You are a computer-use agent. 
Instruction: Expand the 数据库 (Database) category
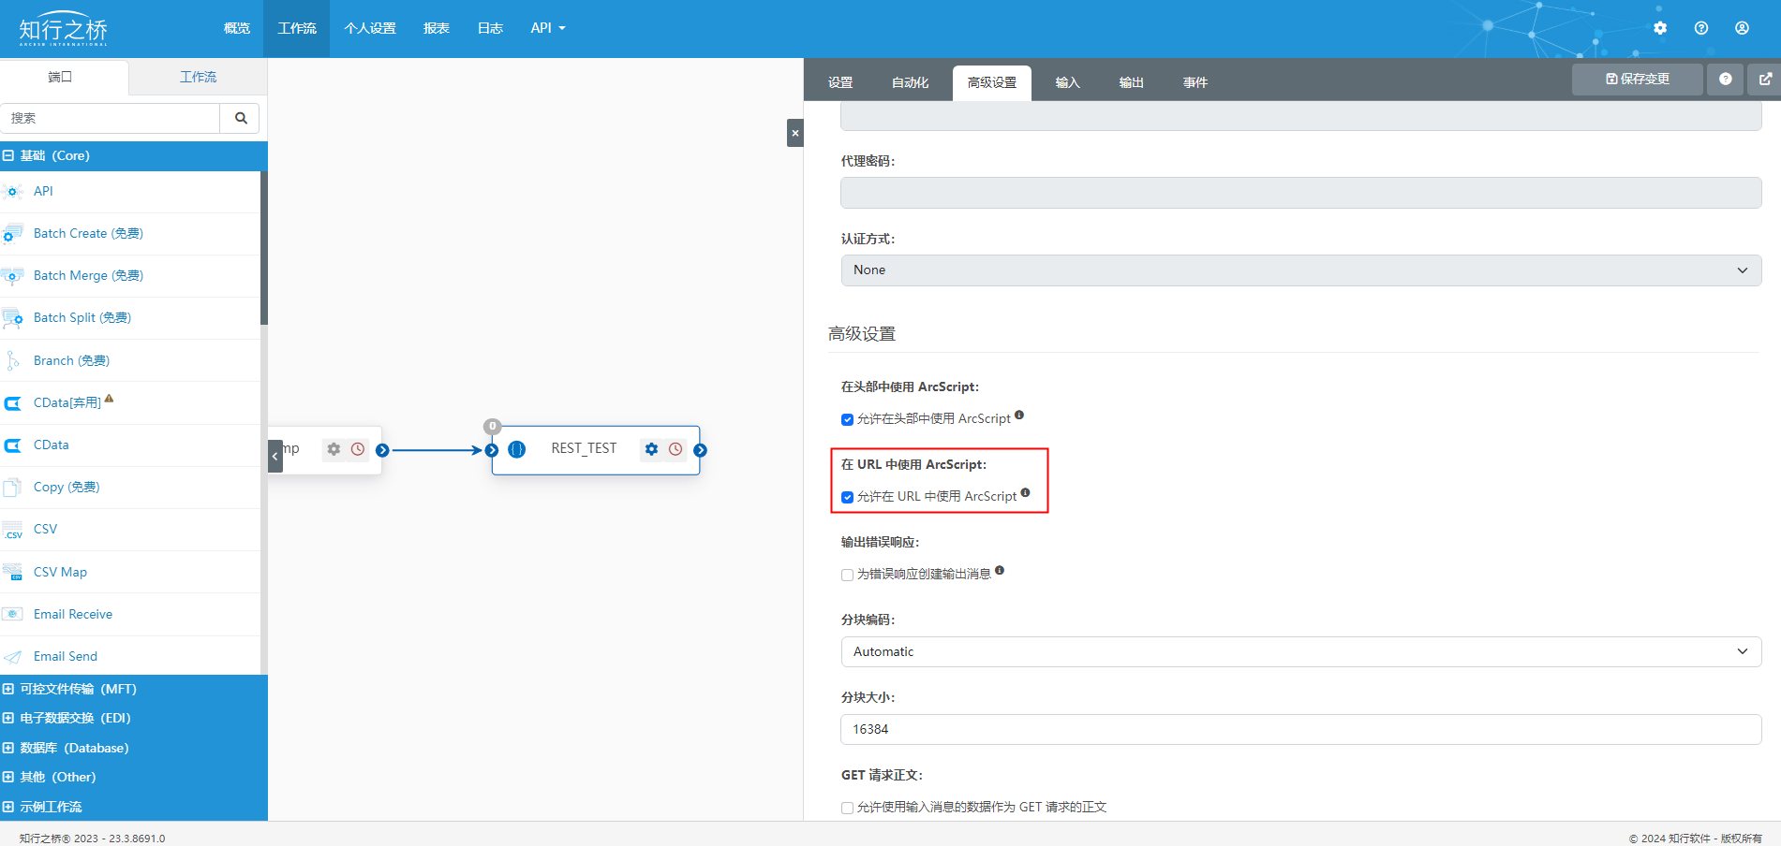pos(74,748)
